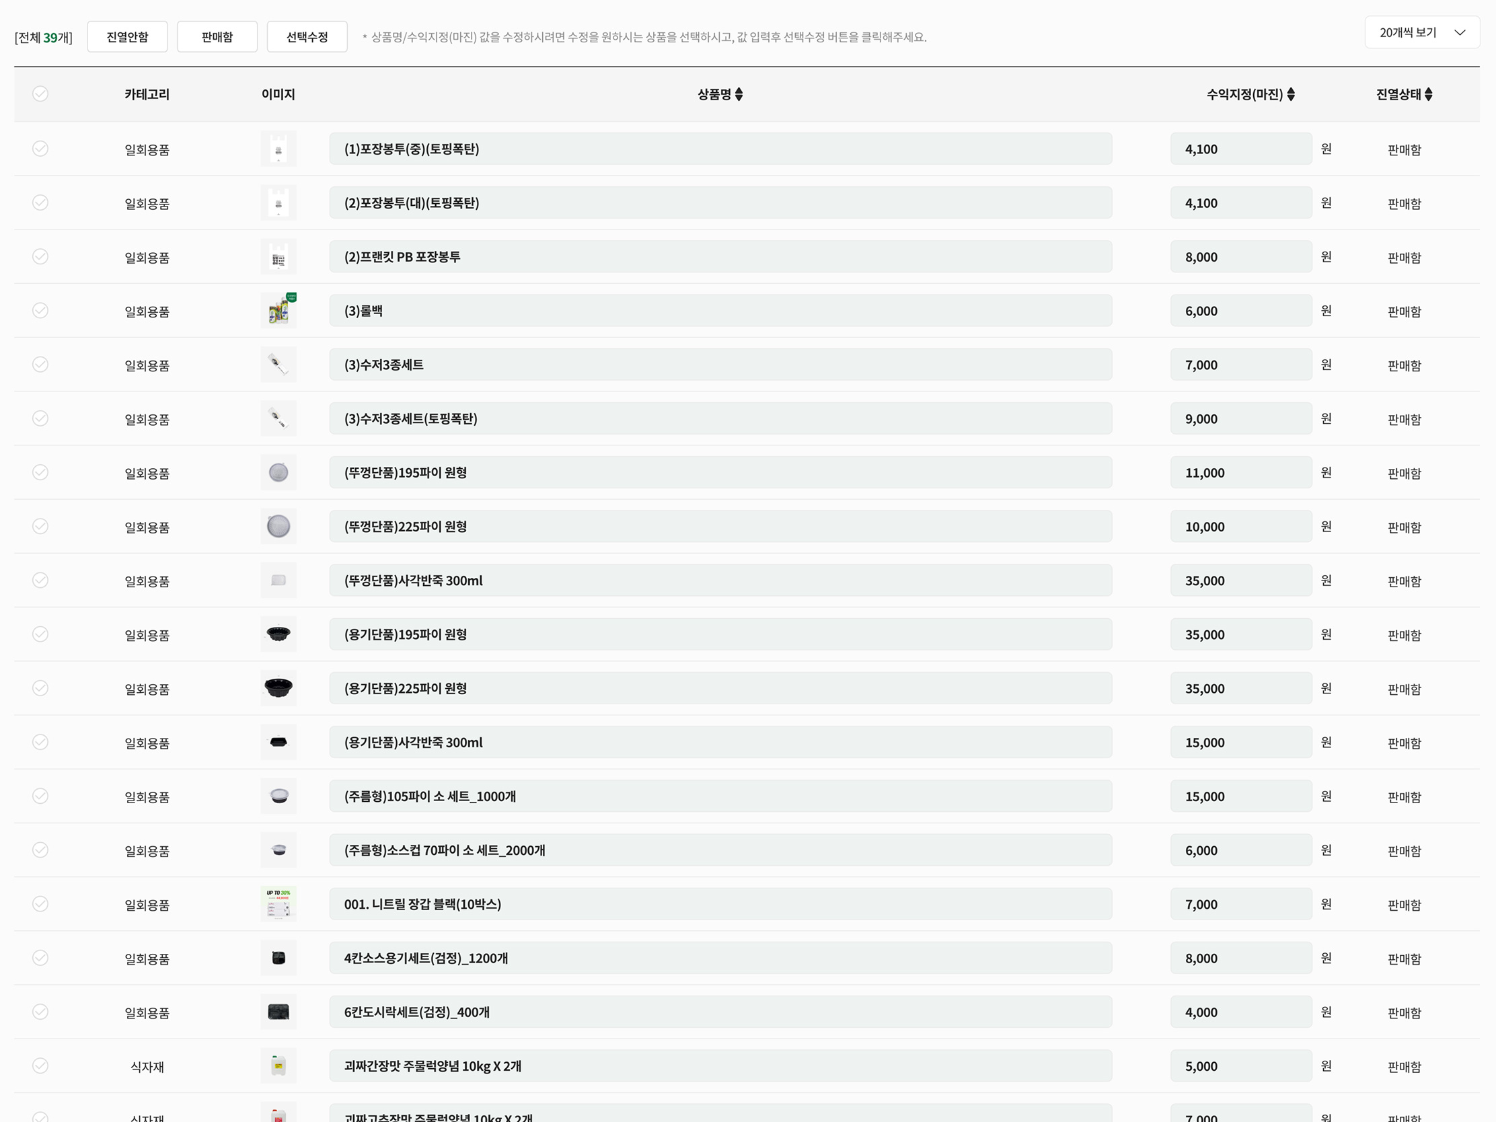Click the 판매함 button at top
Viewport: 1496px width, 1122px height.
(x=217, y=36)
